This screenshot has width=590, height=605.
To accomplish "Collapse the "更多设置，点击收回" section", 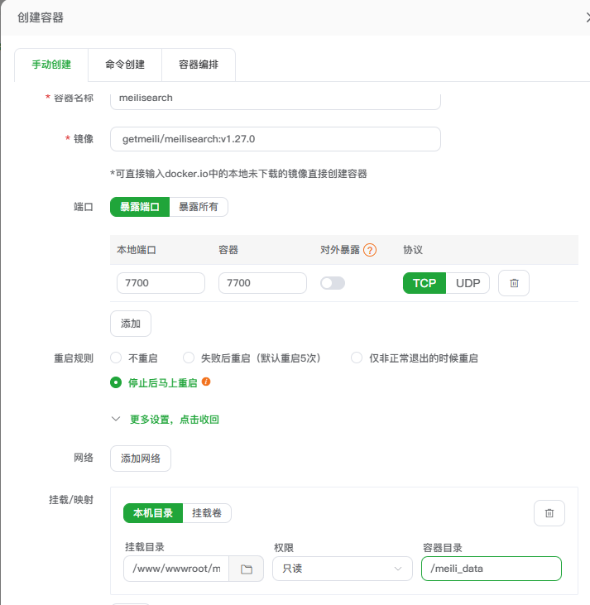I will point(165,420).
